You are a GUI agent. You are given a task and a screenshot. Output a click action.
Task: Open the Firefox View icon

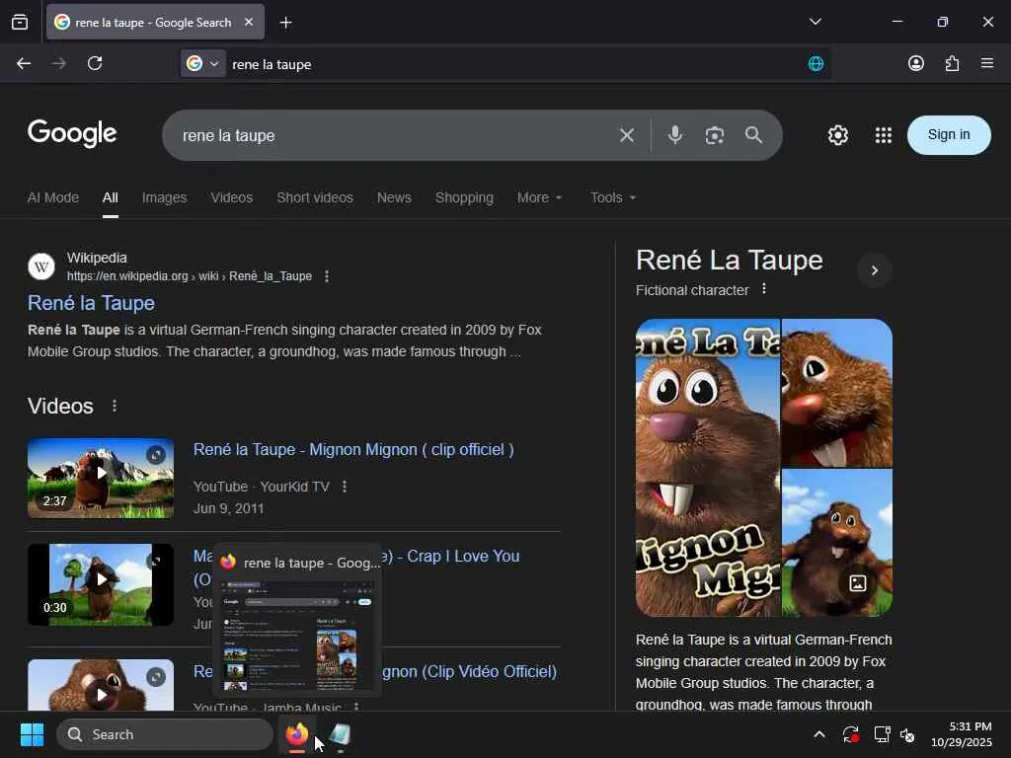tap(20, 23)
